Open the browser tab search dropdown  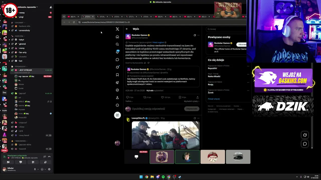tap(64, 17)
